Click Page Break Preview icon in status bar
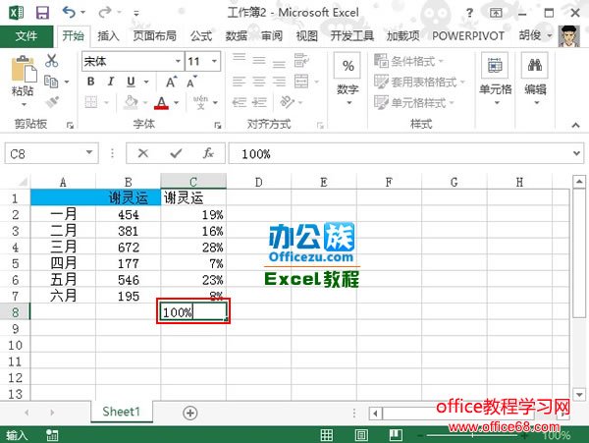 tap(396, 435)
